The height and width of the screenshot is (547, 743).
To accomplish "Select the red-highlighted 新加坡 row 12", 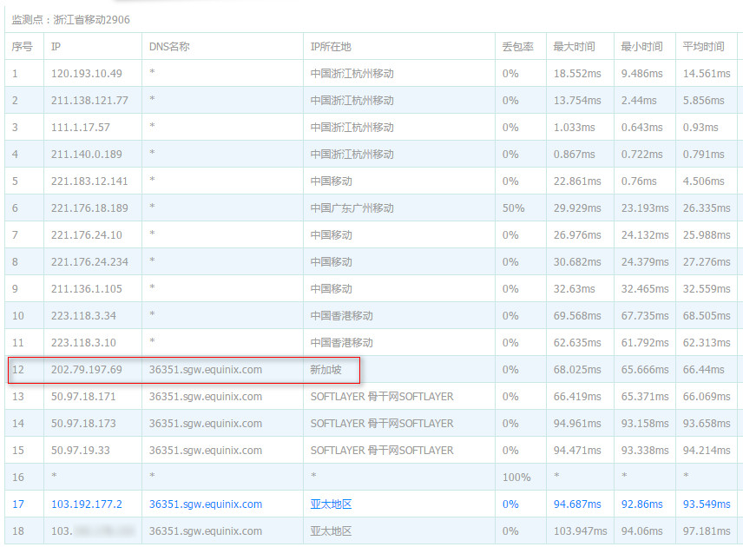I will click(x=260, y=369).
